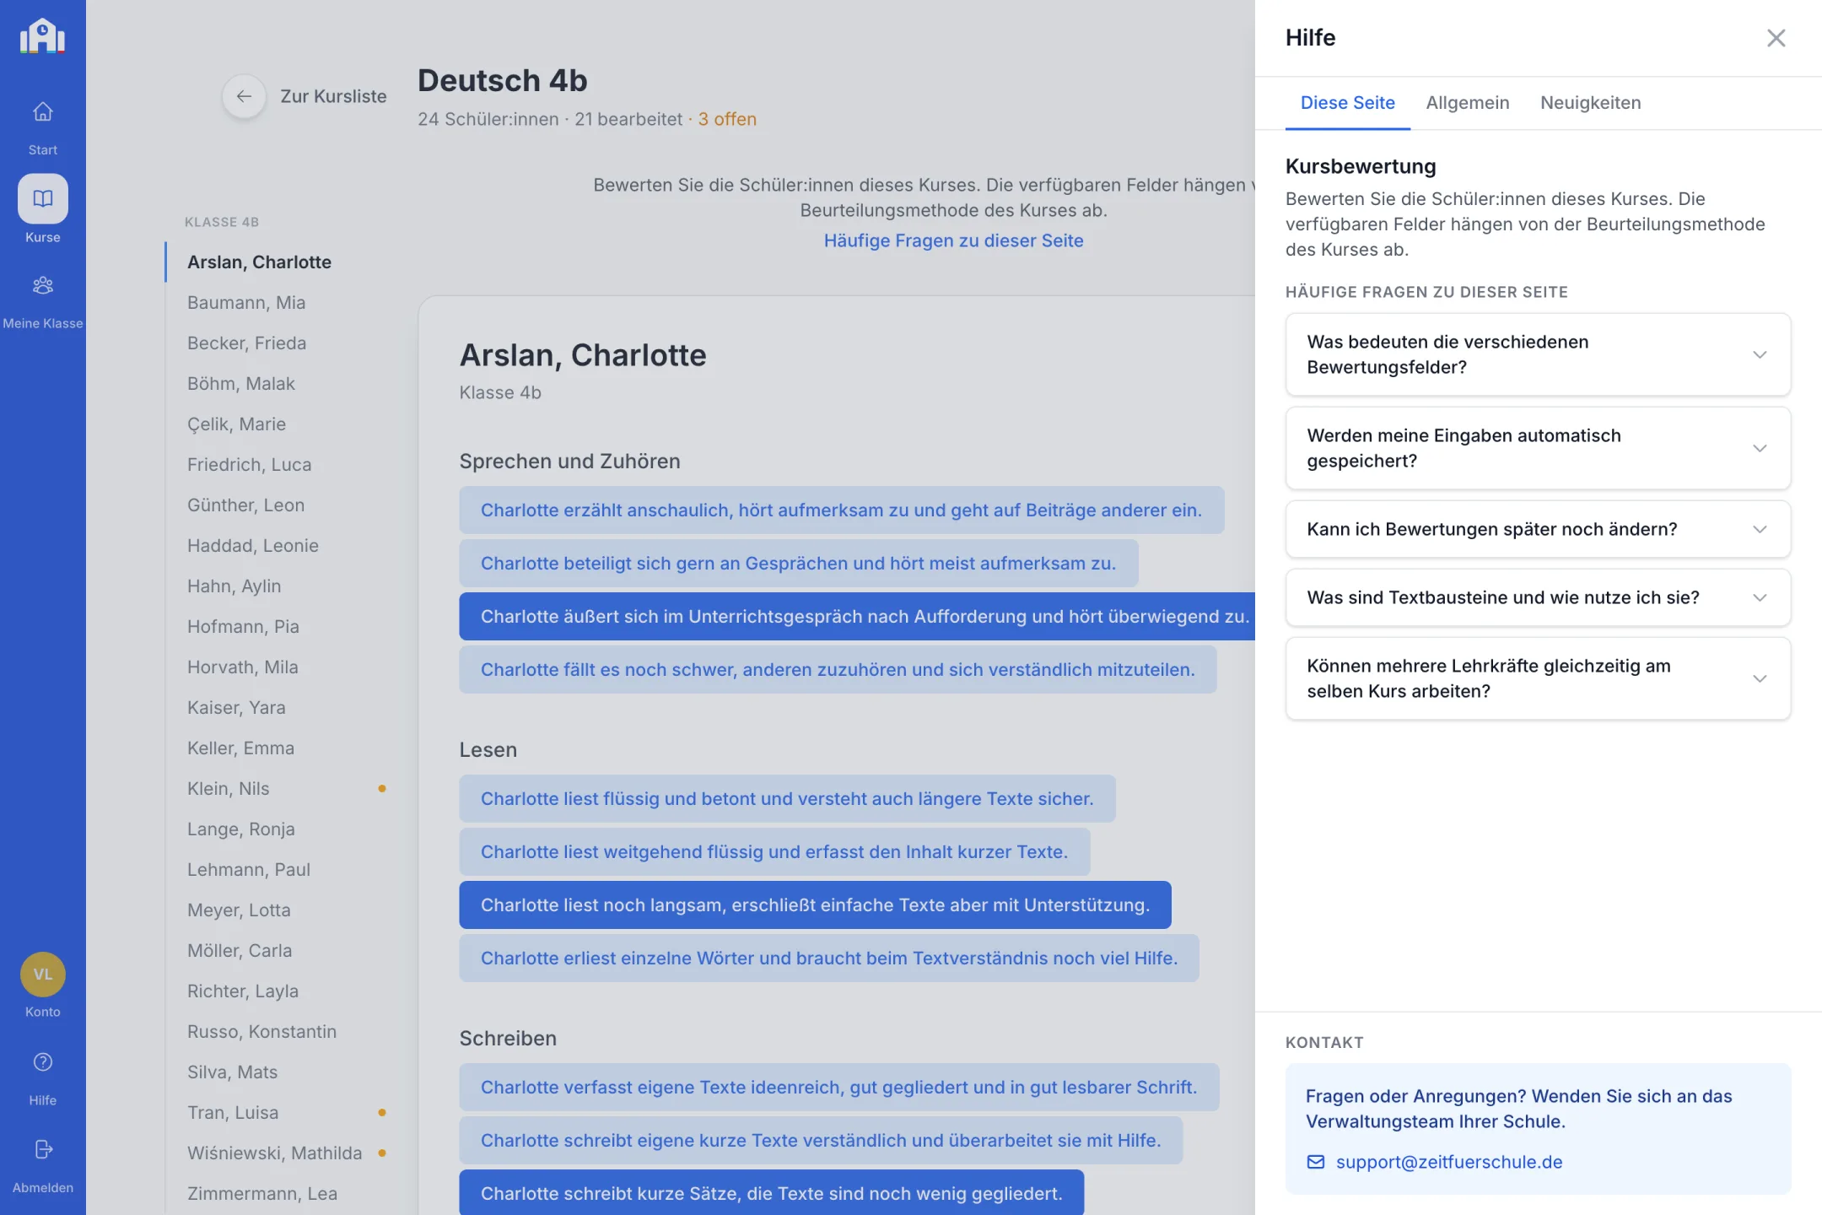Image resolution: width=1822 pixels, height=1215 pixels.
Task: Open the Neuigkeiten tab
Action: click(x=1590, y=103)
